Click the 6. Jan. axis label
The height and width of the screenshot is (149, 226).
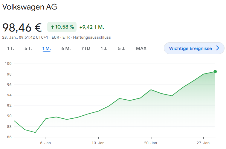point(46,143)
